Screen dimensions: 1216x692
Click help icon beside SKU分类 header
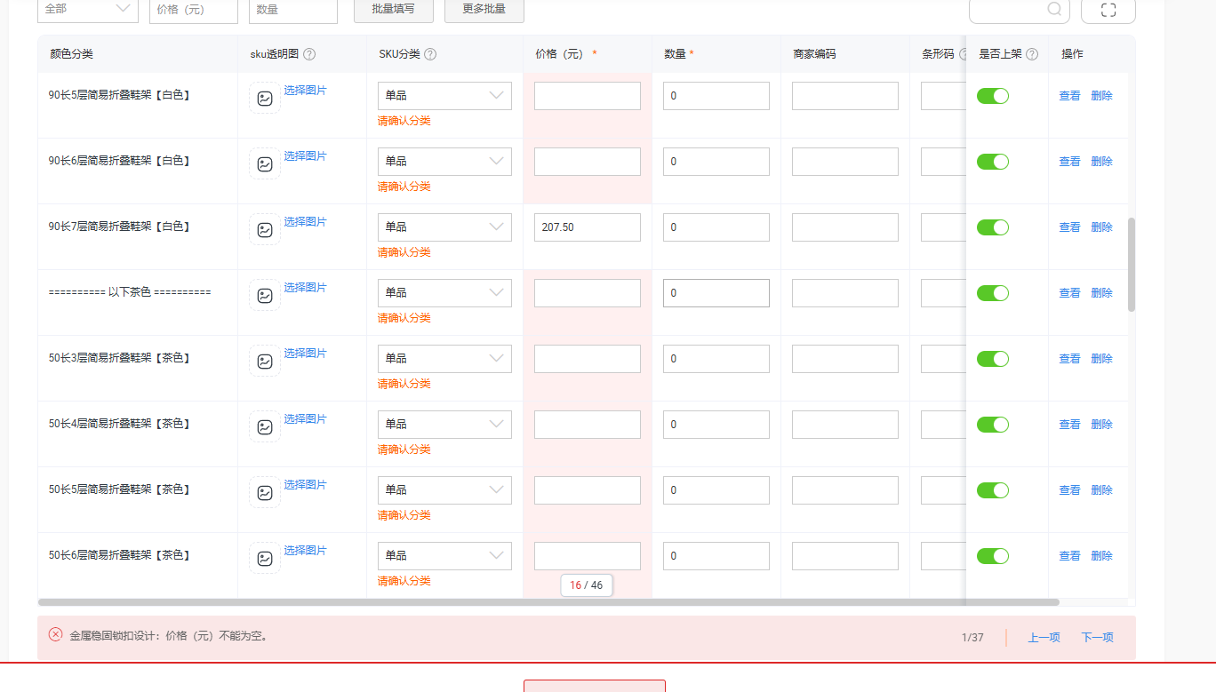(430, 54)
